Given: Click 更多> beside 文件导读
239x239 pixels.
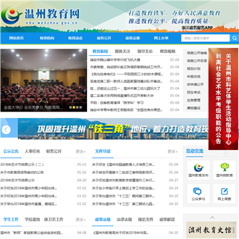Looking at the screenshot, I should [173, 152].
